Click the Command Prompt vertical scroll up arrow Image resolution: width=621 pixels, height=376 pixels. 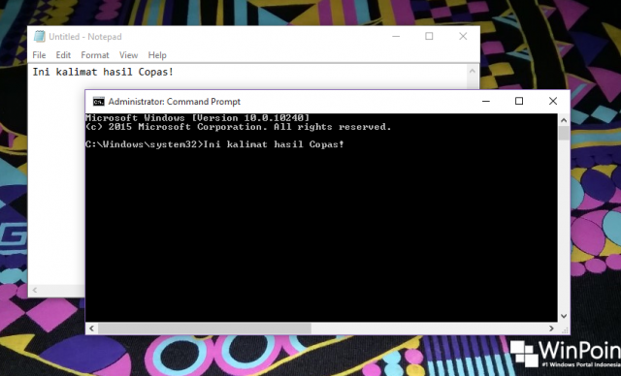(x=564, y=120)
